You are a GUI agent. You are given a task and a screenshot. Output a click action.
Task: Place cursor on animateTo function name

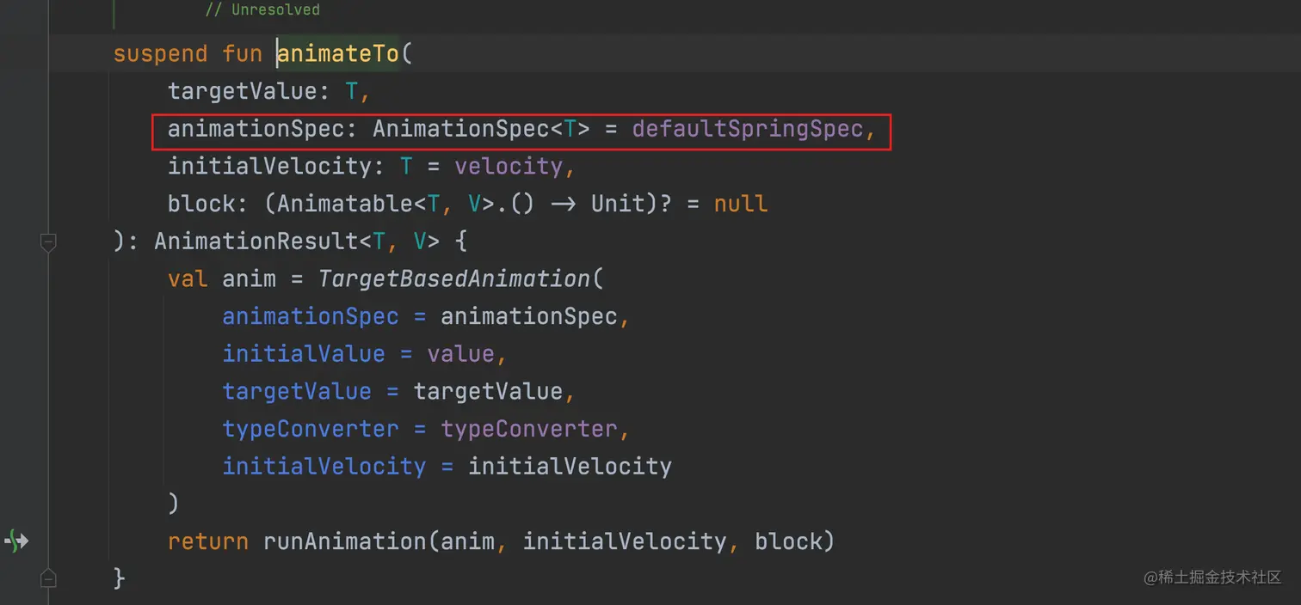[x=339, y=54]
